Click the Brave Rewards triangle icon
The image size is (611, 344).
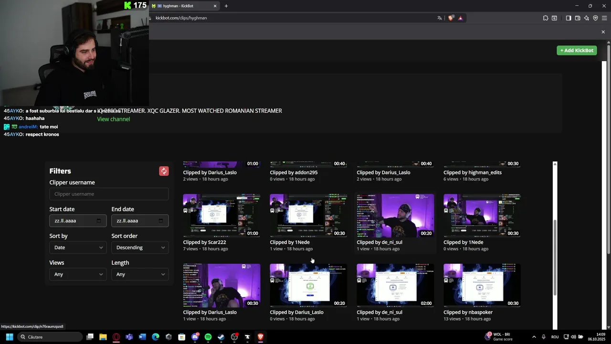460,18
